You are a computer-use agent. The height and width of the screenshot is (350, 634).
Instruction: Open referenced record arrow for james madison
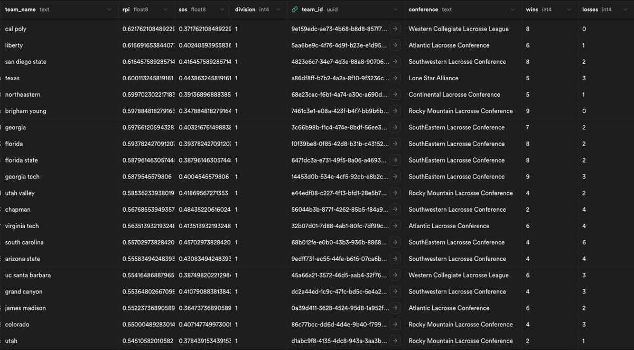395,308
